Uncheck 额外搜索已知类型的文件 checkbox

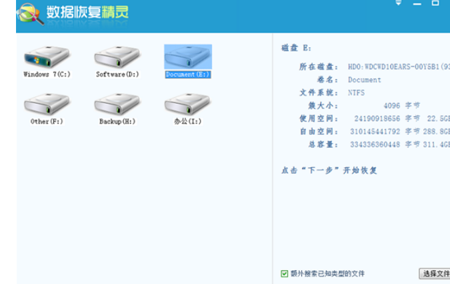[285, 273]
